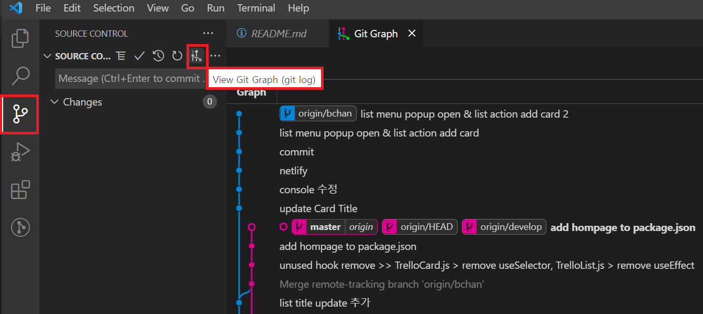Collapse the Changes group
Screen dimensions: 703x314
click(x=54, y=102)
